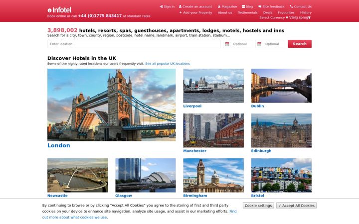The width and height of the screenshot is (359, 224).
Task: Open the Blog page
Action: click(249, 6)
